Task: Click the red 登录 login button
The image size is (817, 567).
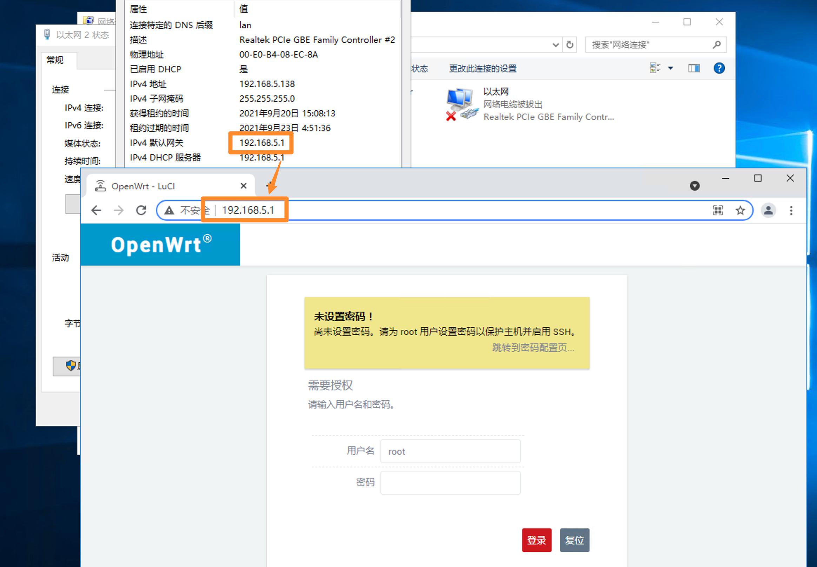Action: pyautogui.click(x=536, y=540)
